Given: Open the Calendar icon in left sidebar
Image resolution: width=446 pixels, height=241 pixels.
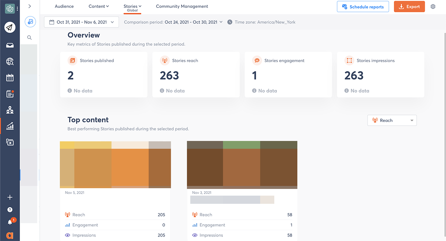Looking at the screenshot, I should [x=10, y=78].
